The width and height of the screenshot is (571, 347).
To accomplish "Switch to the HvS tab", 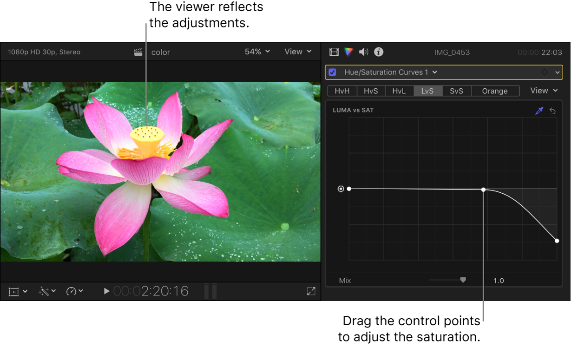I will 371,91.
